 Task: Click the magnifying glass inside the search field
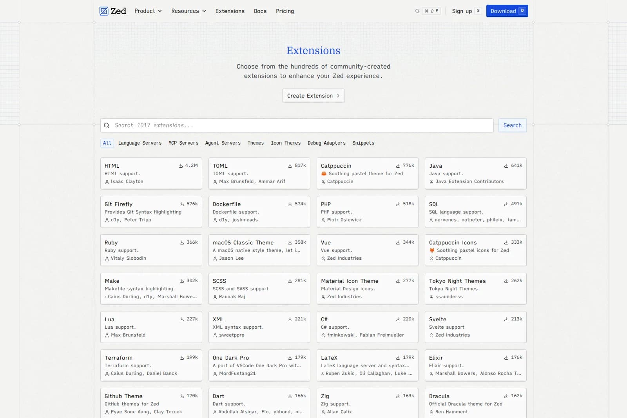[107, 125]
